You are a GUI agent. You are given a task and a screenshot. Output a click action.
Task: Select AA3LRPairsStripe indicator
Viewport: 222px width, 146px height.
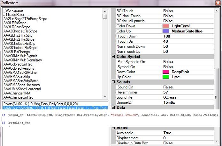tap(17, 27)
